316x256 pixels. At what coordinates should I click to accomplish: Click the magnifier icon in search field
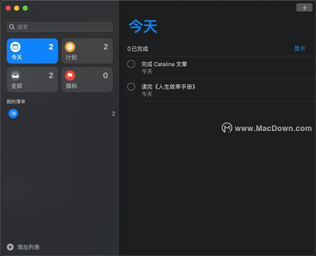point(12,27)
